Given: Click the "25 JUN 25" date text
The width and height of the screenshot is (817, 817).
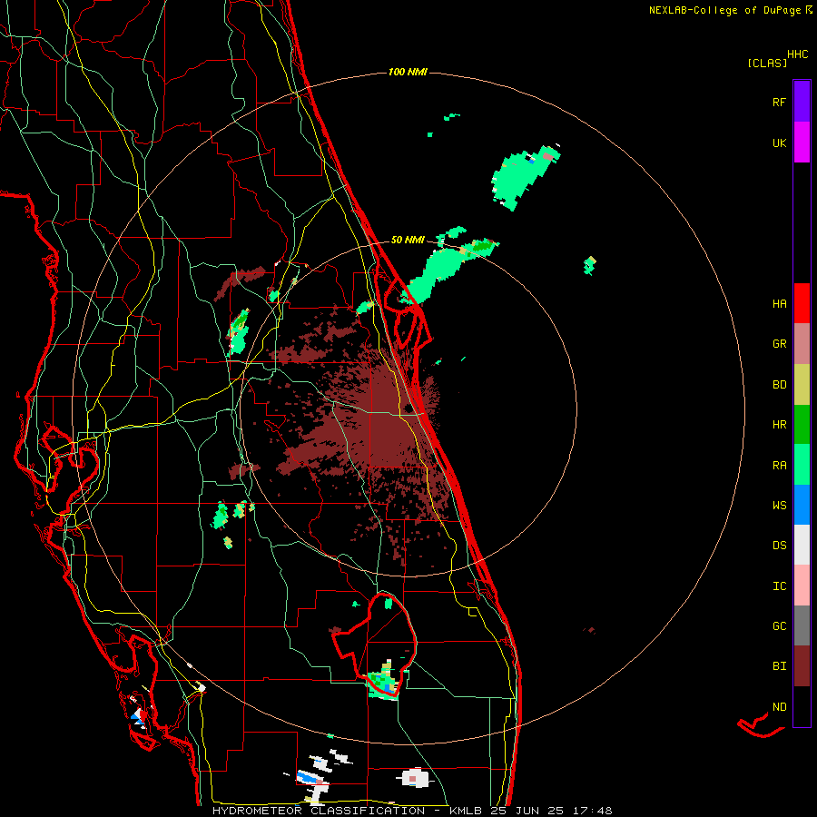Looking at the screenshot, I should pyautogui.click(x=523, y=811).
